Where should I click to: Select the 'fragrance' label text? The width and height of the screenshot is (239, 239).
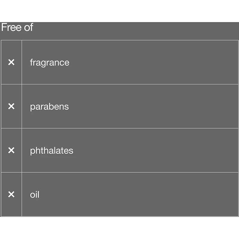[x=50, y=62]
